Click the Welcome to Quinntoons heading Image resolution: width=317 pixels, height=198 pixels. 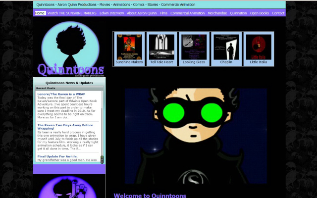150,196
